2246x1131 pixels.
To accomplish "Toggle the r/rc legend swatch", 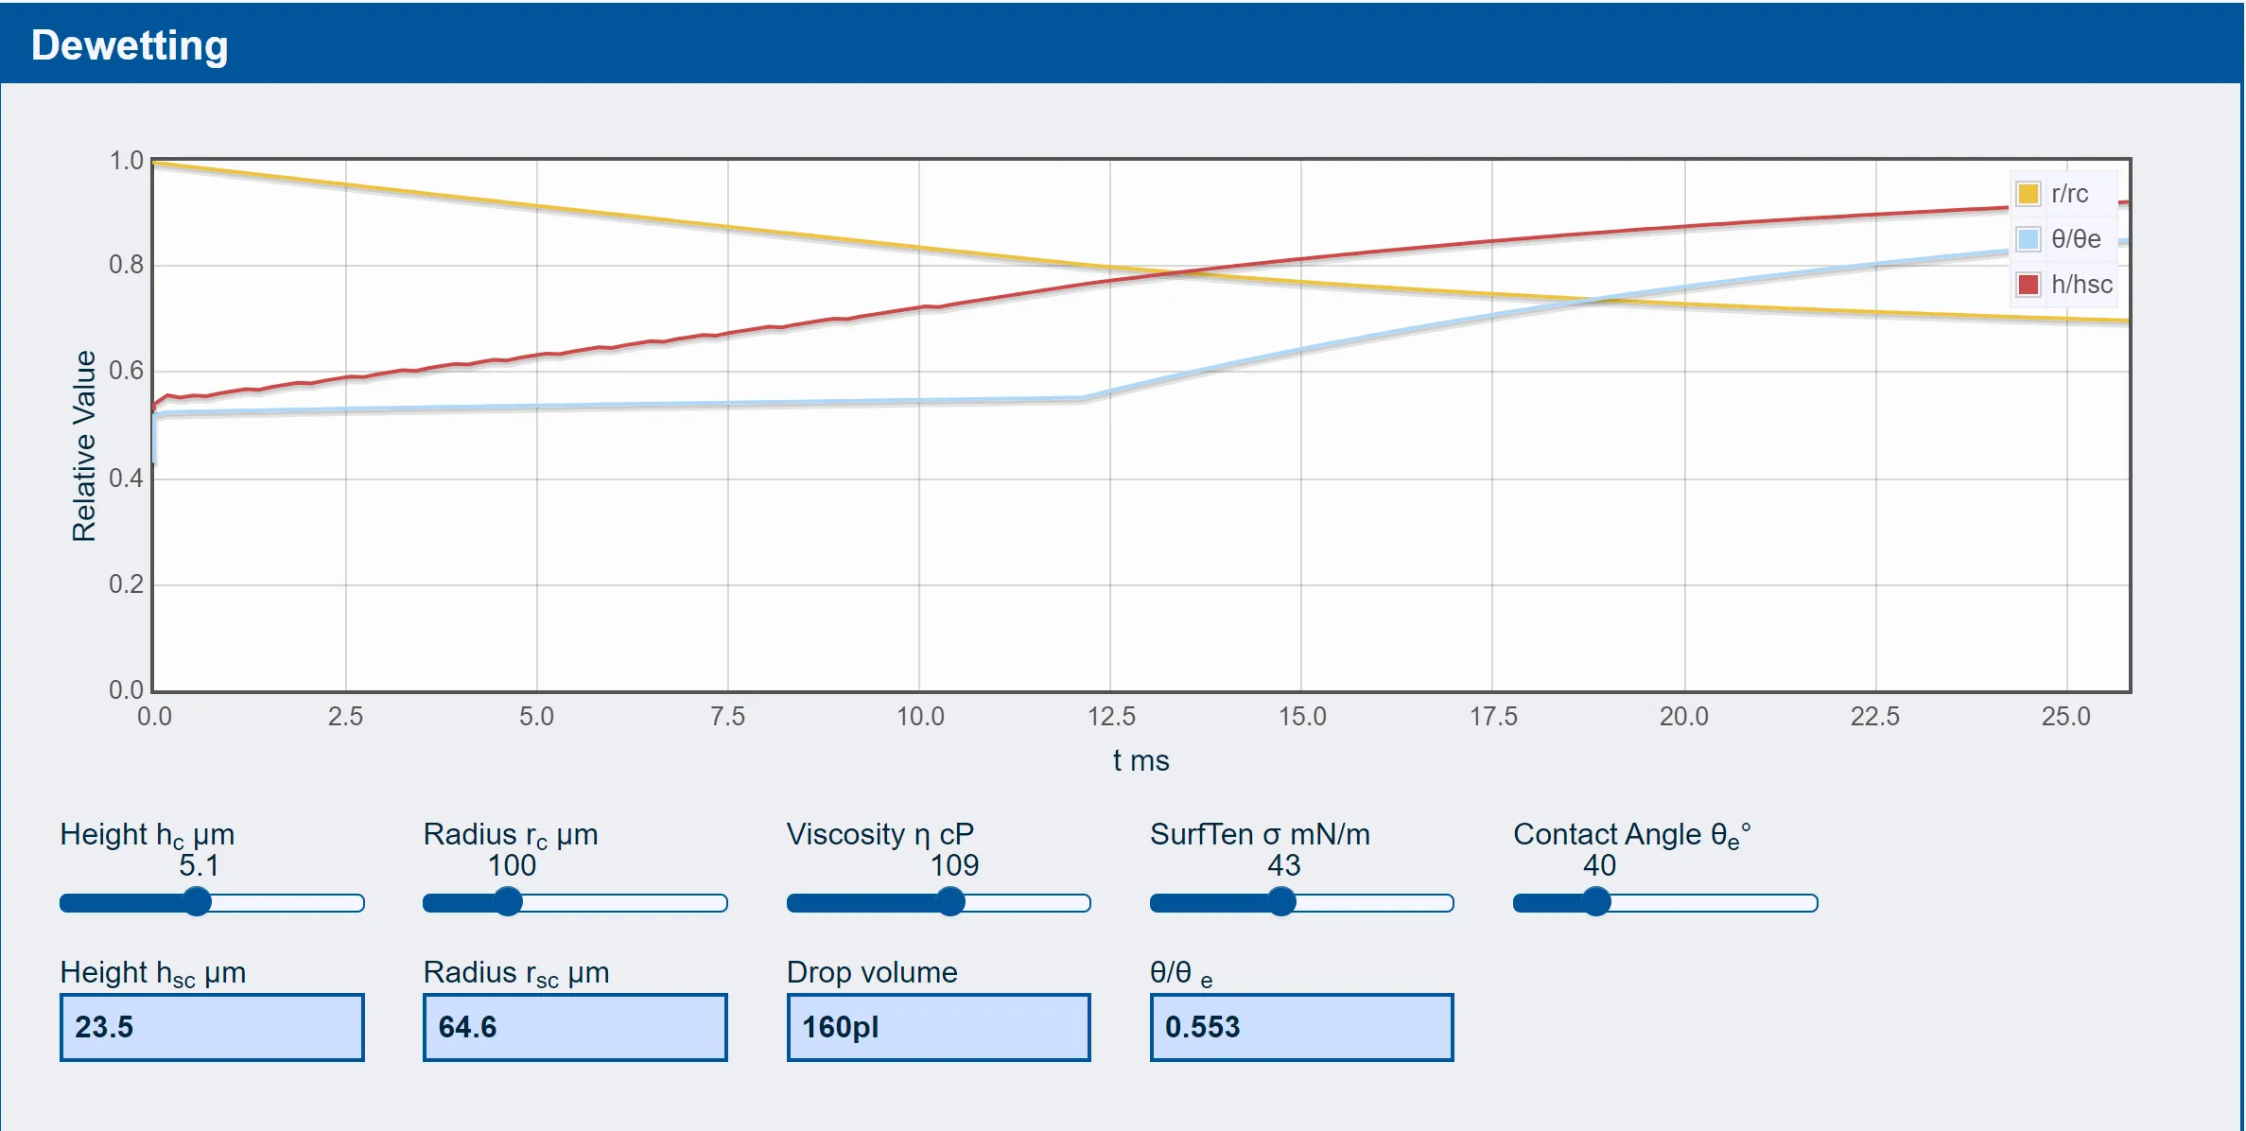I will 2028,194.
